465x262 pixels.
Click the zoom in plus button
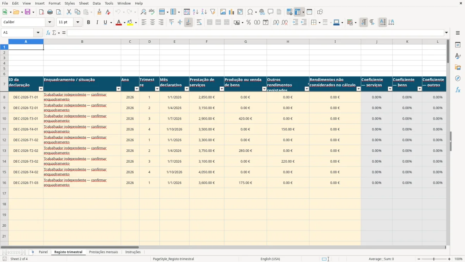click(x=449, y=259)
